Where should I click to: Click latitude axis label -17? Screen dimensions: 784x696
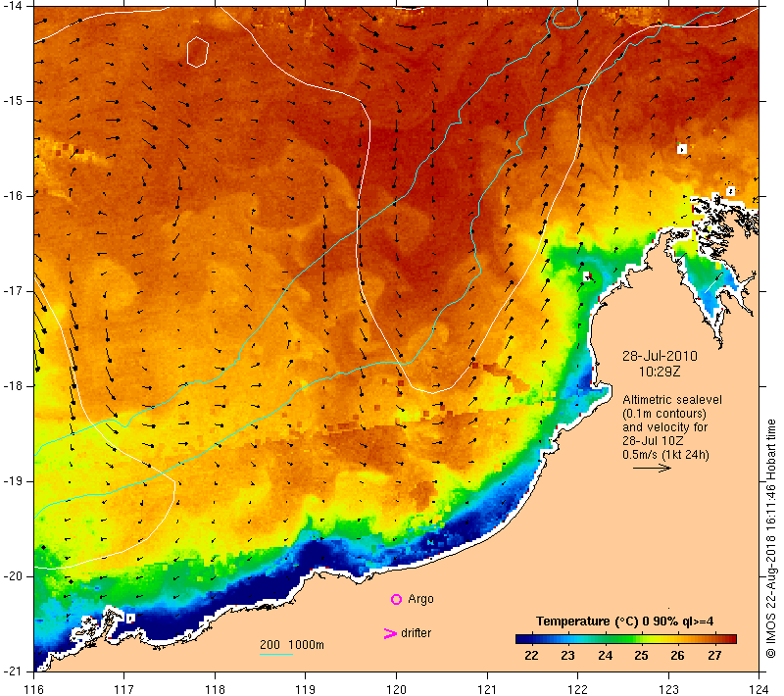(x=12, y=291)
